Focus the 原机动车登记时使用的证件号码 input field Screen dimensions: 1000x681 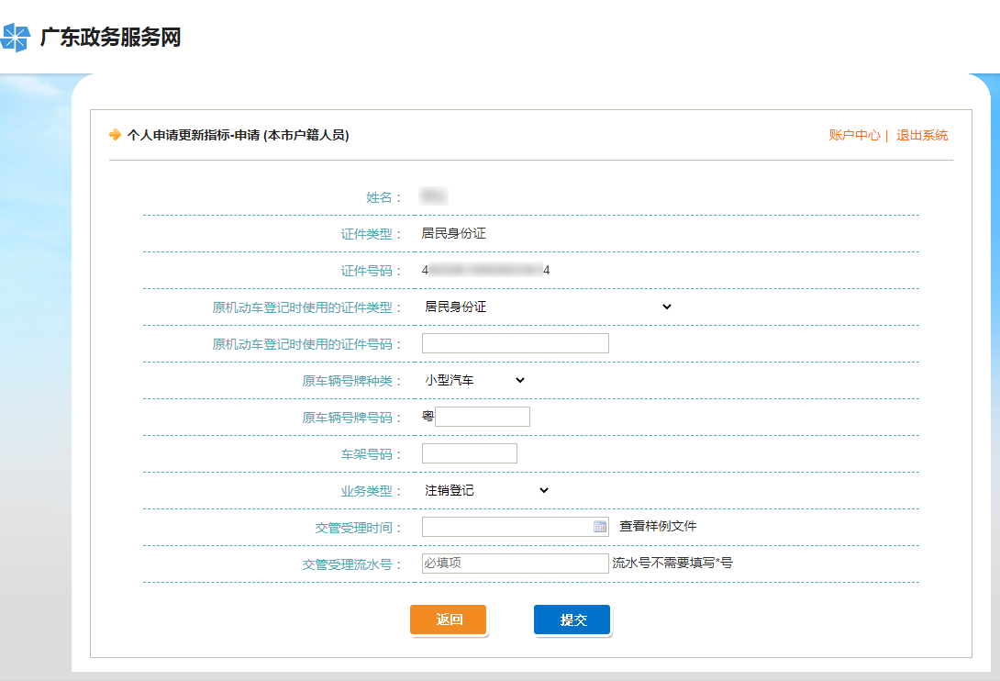coord(516,343)
